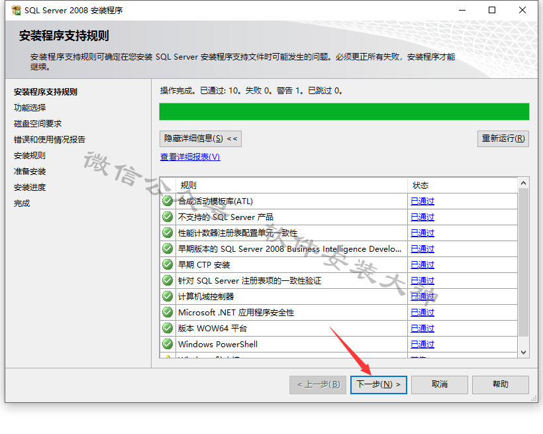Select the 早期版本的 SQL Server 2008 Business Intelligence rule name
The width and height of the screenshot is (543, 434).
click(x=289, y=249)
